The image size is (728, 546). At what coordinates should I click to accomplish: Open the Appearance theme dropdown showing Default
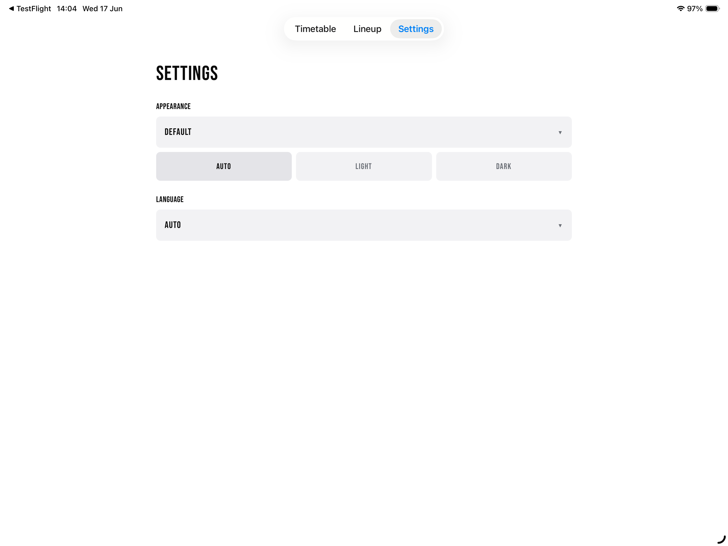364,132
